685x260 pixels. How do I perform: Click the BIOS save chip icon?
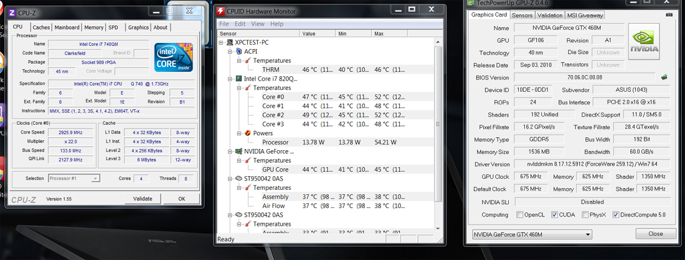[x=664, y=77]
